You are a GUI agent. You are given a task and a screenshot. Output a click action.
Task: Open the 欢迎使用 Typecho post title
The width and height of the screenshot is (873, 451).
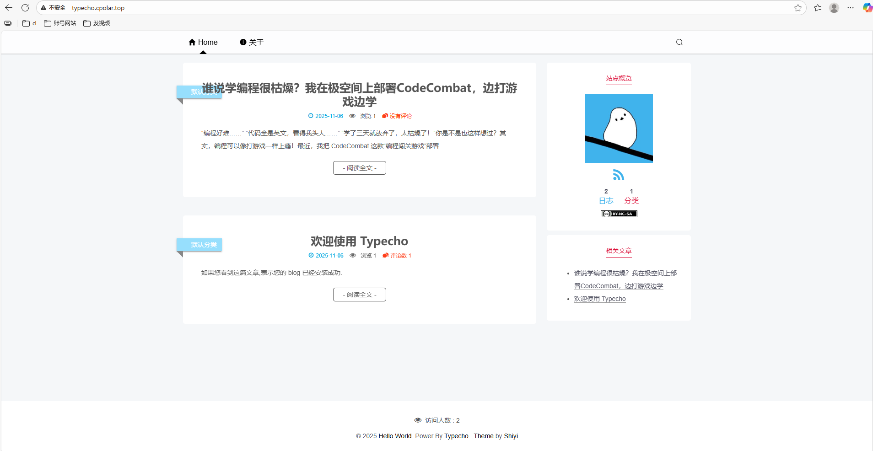point(359,241)
